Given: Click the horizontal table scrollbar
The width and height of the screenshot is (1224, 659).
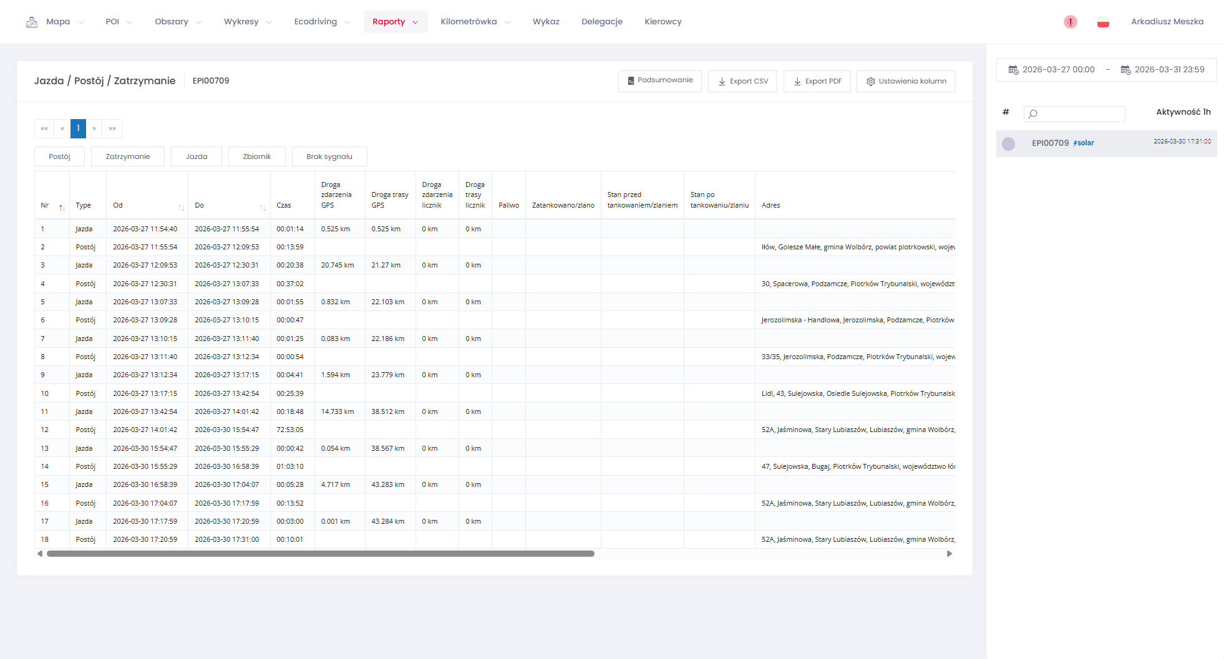Looking at the screenshot, I should click(x=320, y=554).
